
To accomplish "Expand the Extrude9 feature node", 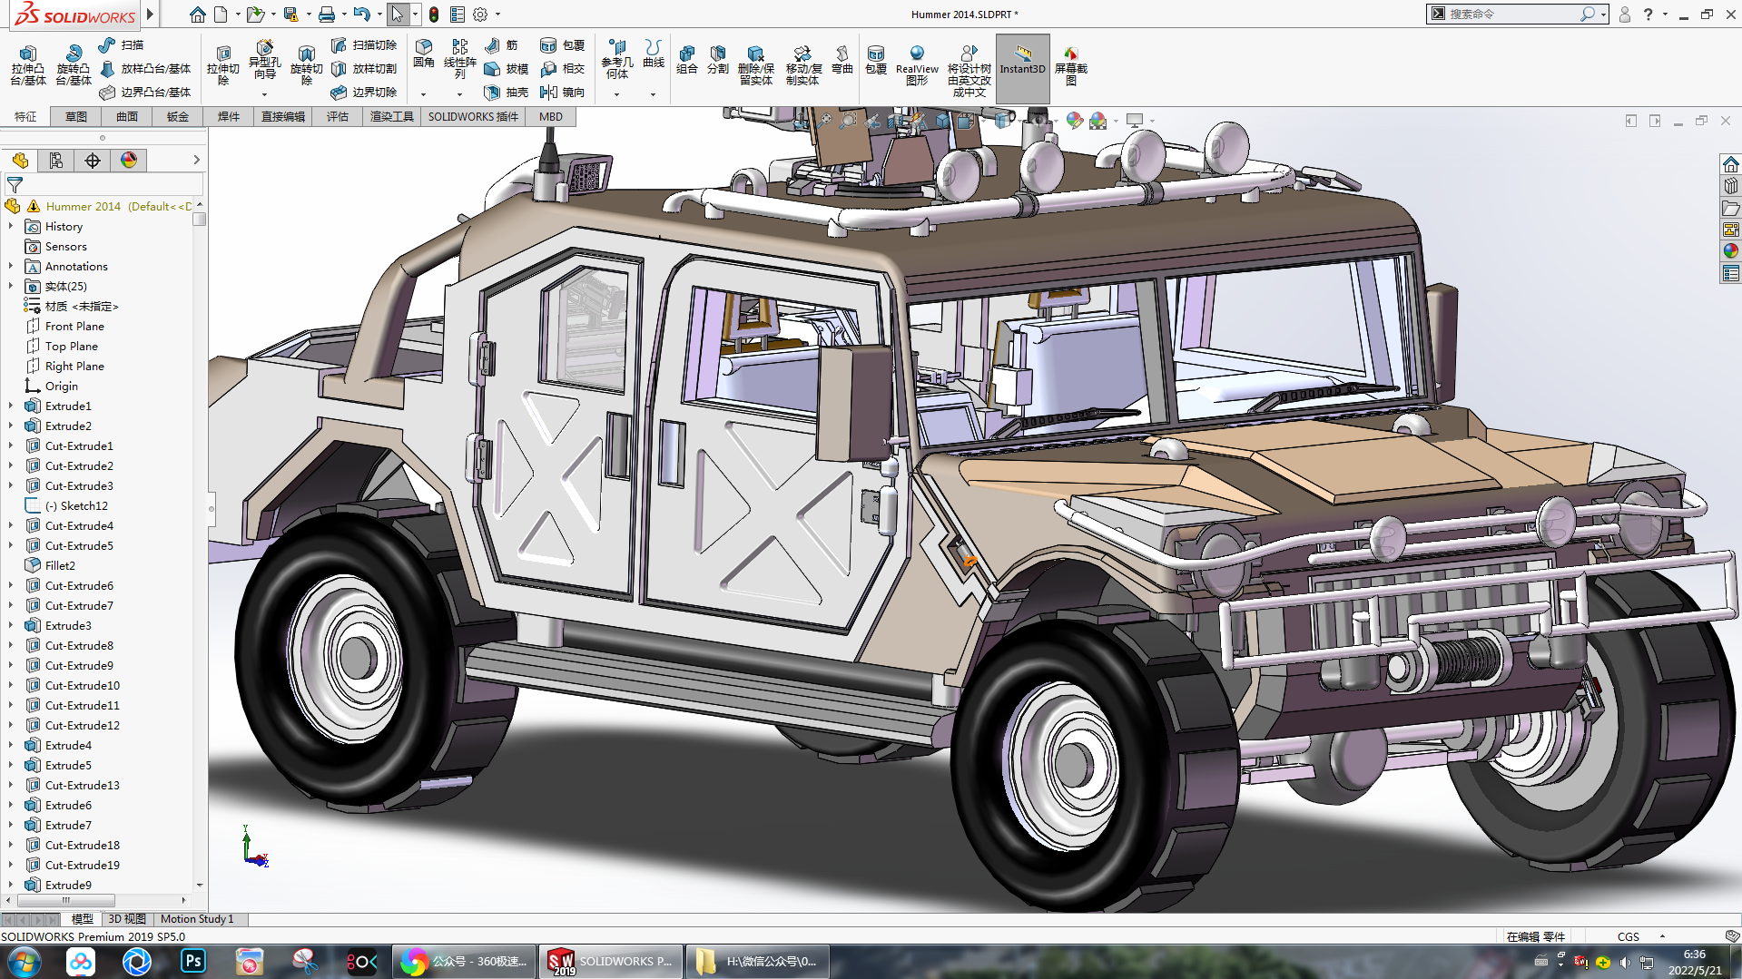I will point(11,885).
